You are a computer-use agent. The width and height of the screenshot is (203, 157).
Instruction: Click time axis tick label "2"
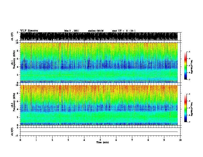pyautogui.click(x=52, y=140)
